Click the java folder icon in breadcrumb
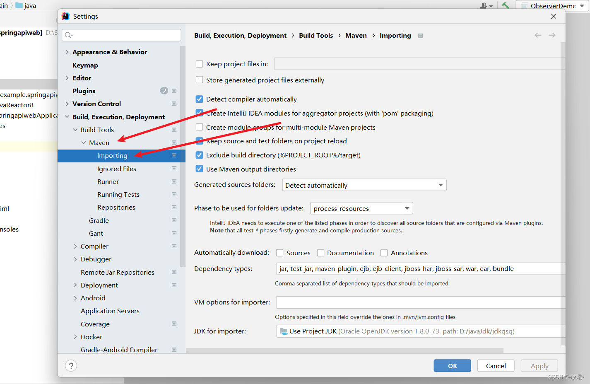The image size is (590, 384). click(19, 5)
